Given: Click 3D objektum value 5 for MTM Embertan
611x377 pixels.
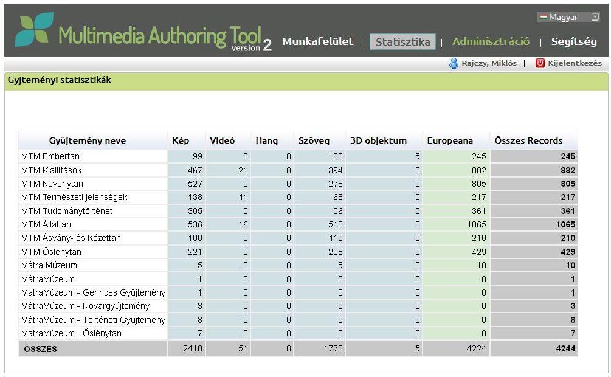Looking at the screenshot, I should pos(417,156).
